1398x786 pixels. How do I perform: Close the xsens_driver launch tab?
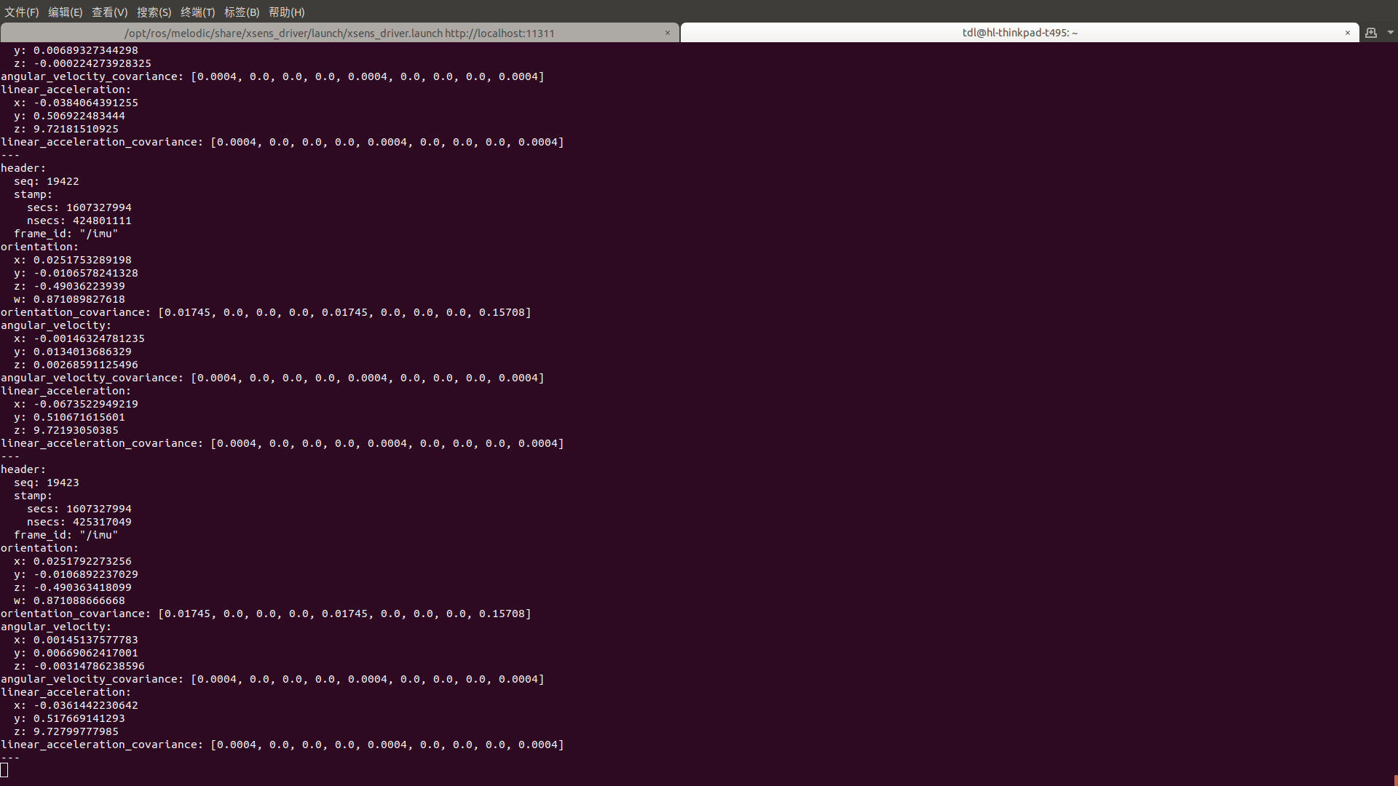(668, 33)
